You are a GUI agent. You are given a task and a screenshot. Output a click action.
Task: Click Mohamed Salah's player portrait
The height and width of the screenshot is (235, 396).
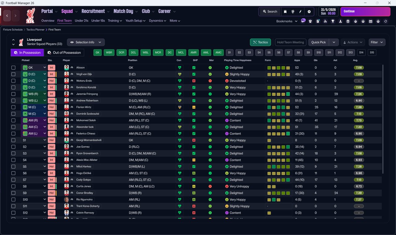[66, 120]
